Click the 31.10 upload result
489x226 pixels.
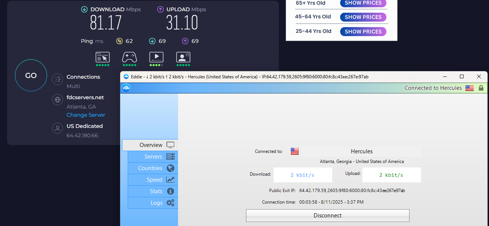182,23
